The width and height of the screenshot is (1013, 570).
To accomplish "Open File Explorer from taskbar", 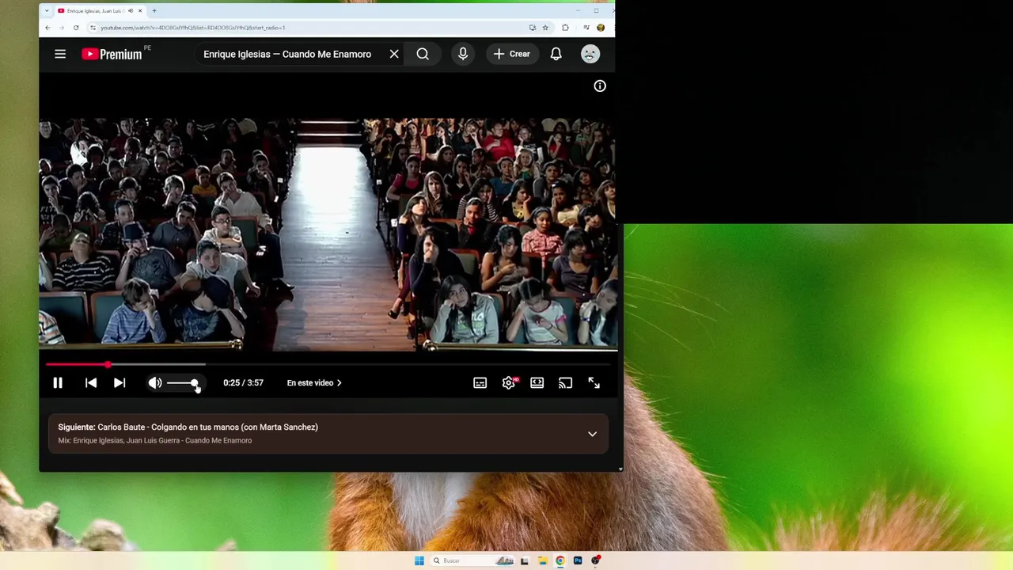I will [542, 560].
